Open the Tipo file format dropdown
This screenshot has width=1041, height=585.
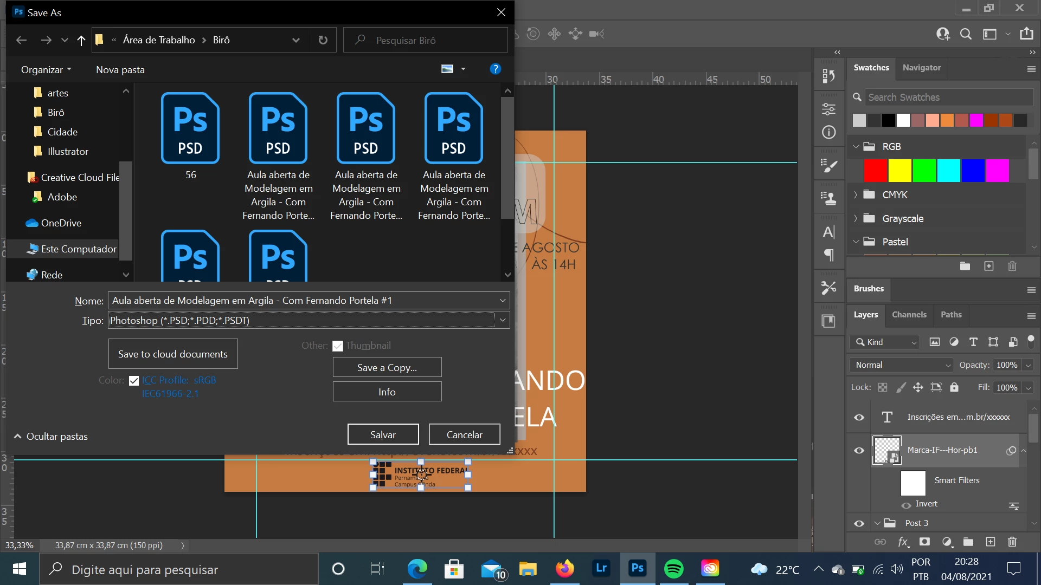503,320
